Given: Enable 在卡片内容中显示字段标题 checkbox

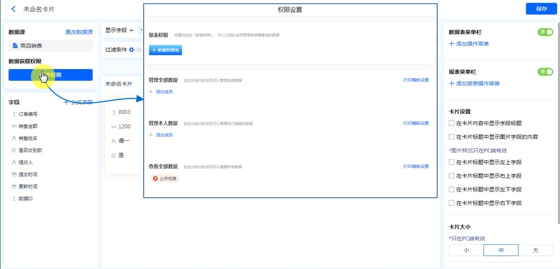Looking at the screenshot, I should 451,123.
